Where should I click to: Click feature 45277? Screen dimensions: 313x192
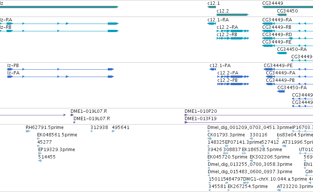pos(39,146)
